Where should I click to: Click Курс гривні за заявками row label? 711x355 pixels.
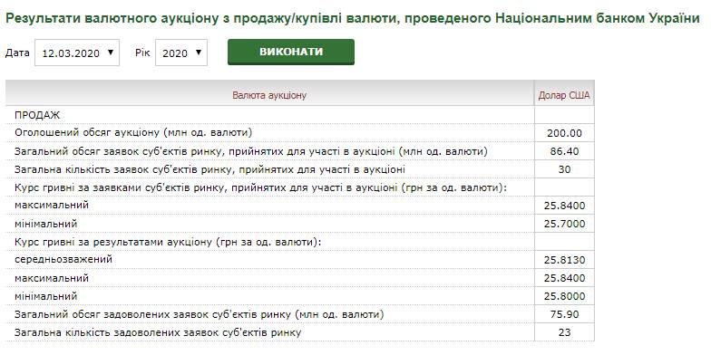pyautogui.click(x=260, y=187)
